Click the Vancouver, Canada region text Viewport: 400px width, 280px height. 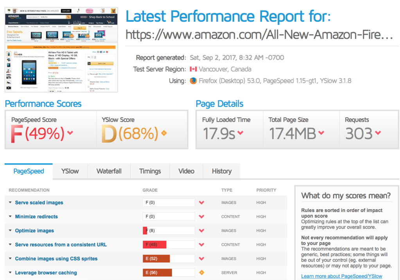pos(225,69)
